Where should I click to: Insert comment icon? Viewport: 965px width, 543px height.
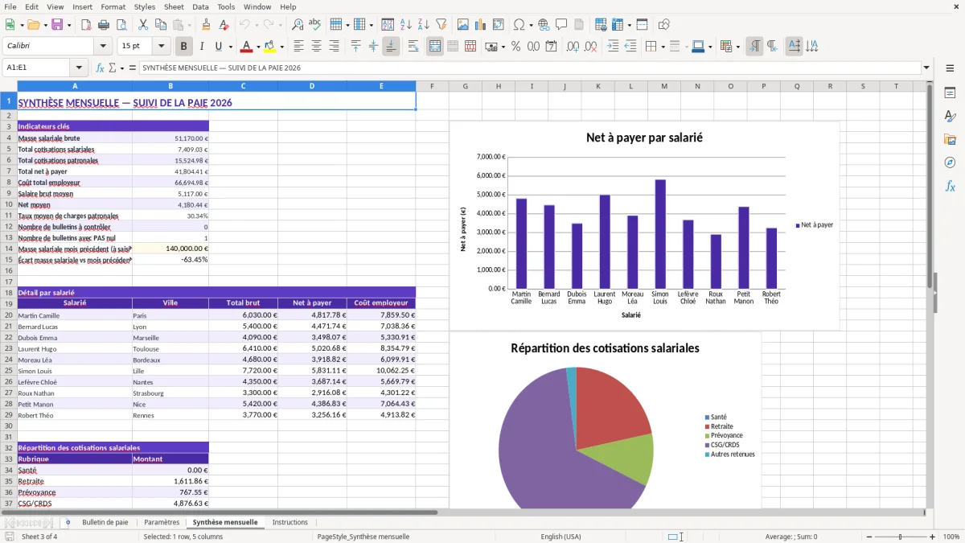561,25
